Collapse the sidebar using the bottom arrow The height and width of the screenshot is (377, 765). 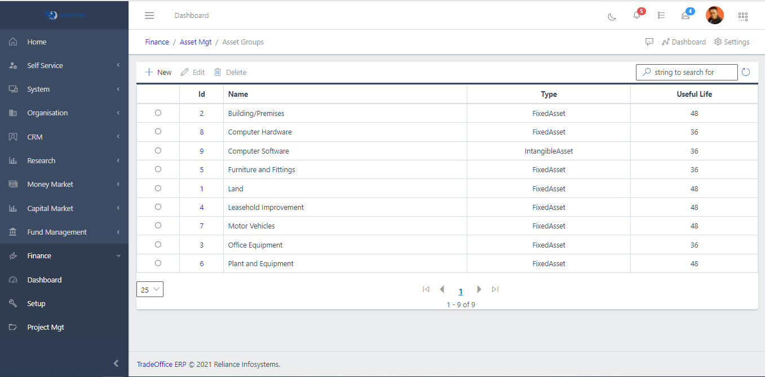(x=116, y=363)
